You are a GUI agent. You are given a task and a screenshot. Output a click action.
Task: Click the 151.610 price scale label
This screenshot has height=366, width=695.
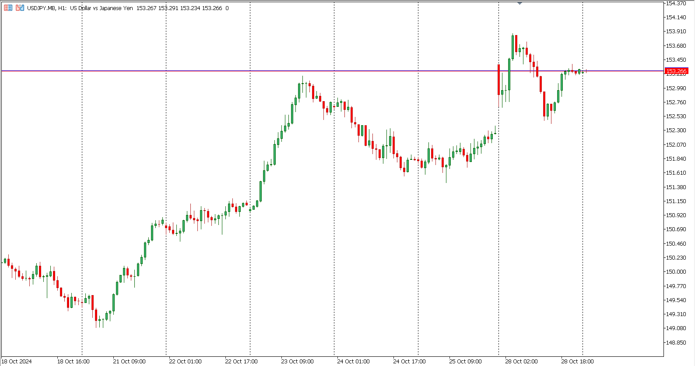[676, 173]
